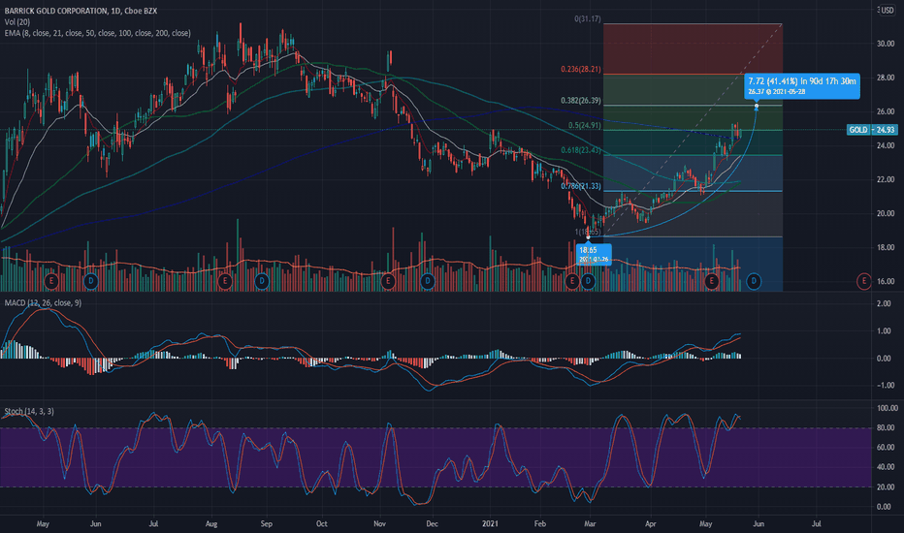This screenshot has height=533, width=904.
Task: Select the 0.5(24.91) Fibonacci level label
Action: (585, 125)
